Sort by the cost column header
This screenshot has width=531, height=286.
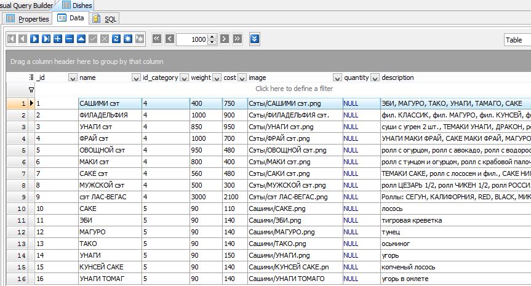tap(230, 77)
